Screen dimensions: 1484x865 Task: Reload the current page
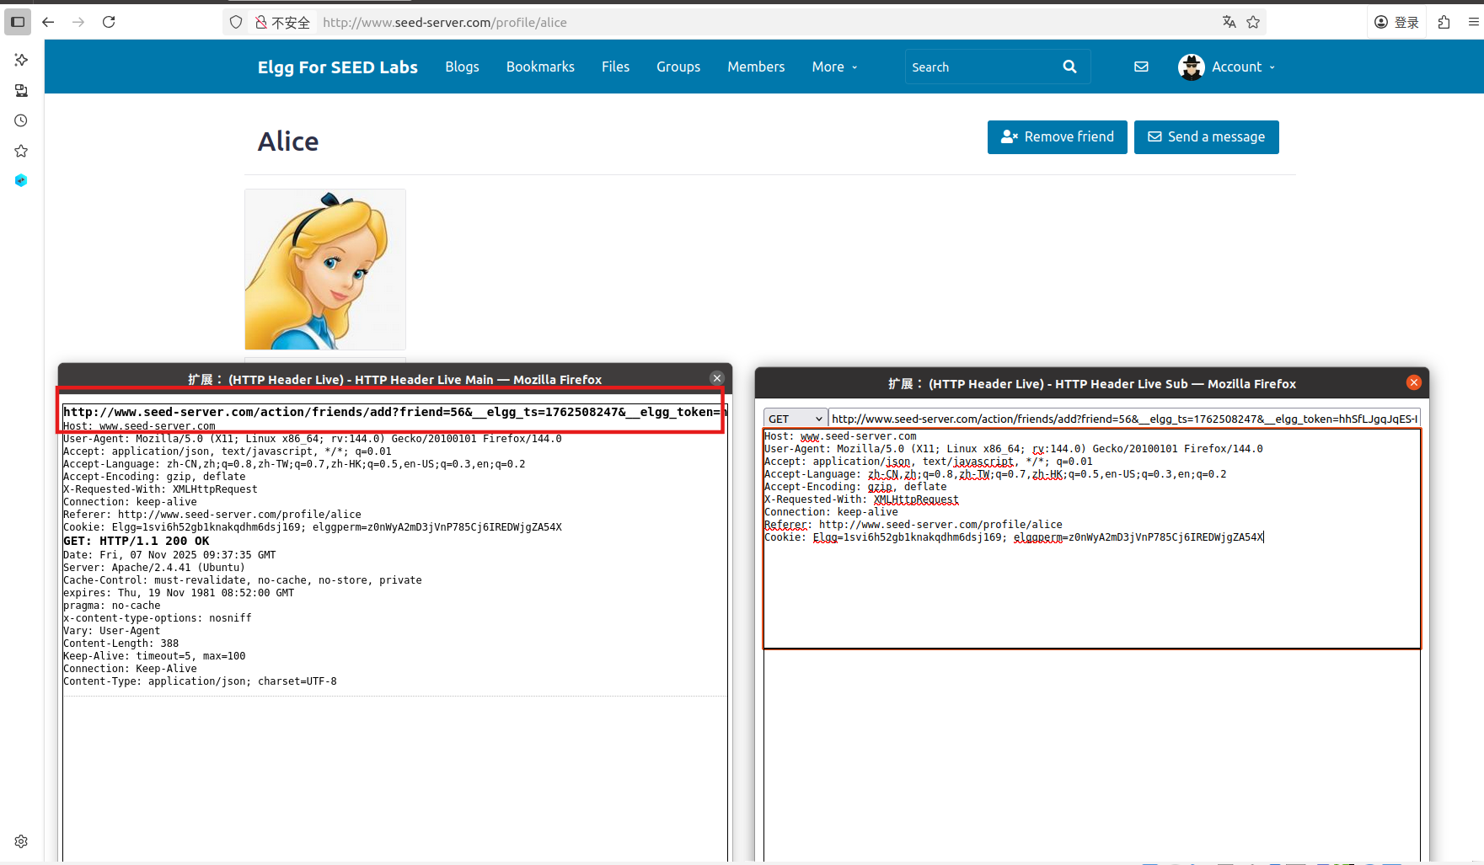point(109,22)
